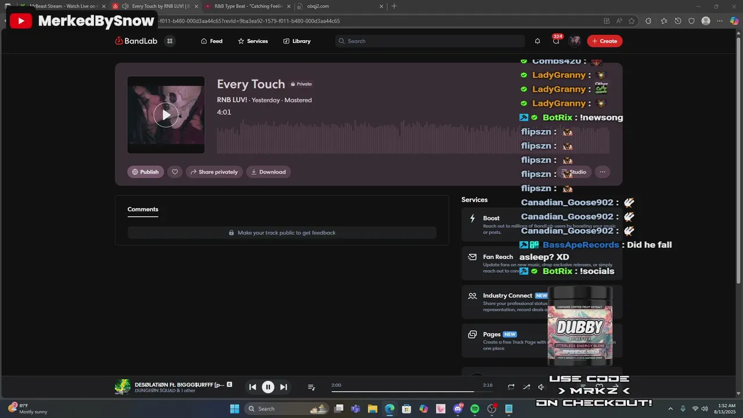Image resolution: width=743 pixels, height=418 pixels.
Task: Open the BandLab apps grid menu
Action: 169,41
